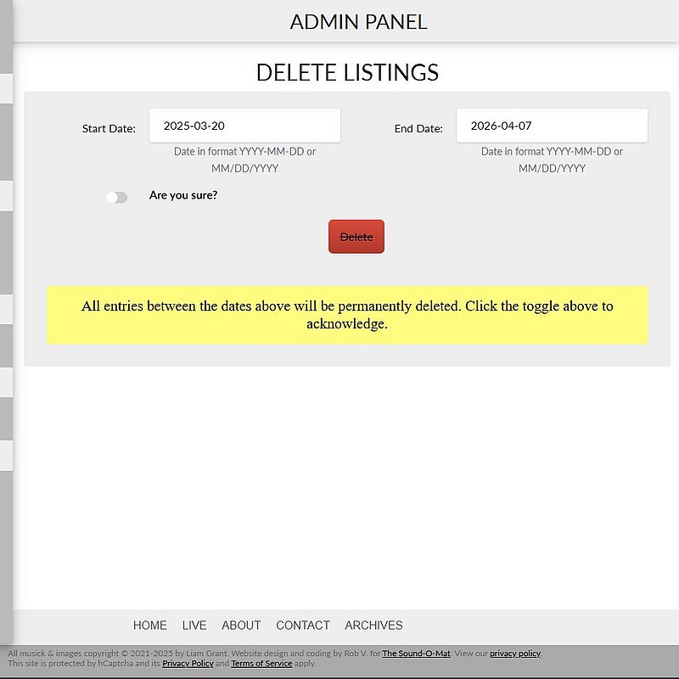Select the "Are you sure?" label text
Viewport: 679px width, 679px height.
183,195
